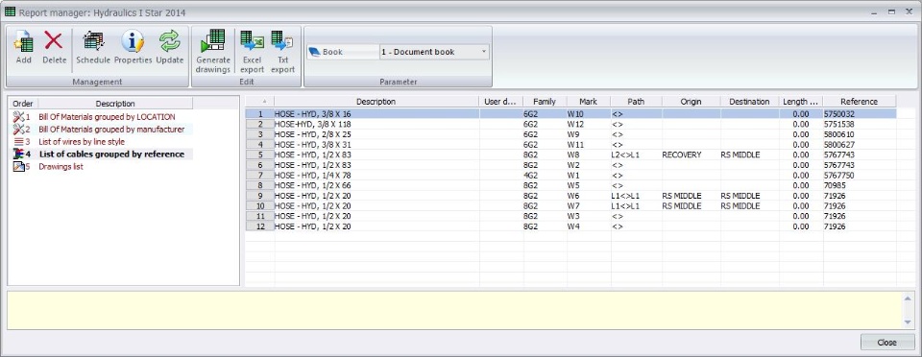Click row number 12 header
Screen dimensions: 922x357
tap(260, 226)
